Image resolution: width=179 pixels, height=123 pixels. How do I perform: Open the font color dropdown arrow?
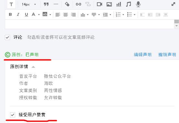(39, 15)
